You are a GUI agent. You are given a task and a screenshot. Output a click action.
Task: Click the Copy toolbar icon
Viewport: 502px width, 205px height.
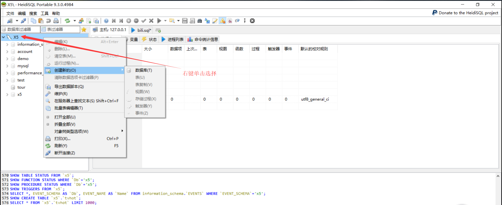34,21
